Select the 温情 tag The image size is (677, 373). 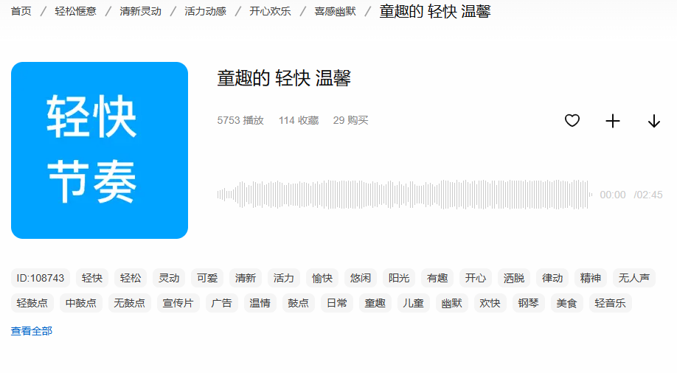(260, 303)
